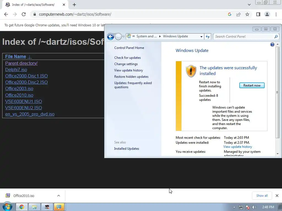Click the search magnifier icon
This screenshot has width=282, height=211.
coord(276,37)
